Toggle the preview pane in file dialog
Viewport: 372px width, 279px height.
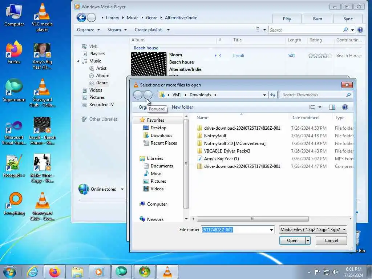point(332,107)
